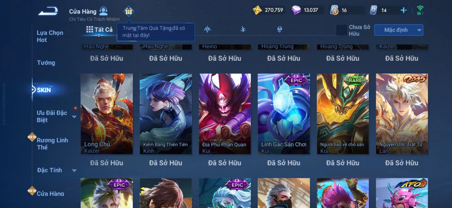Screen dimensions: 452x208
Task: Open the Lính Gác Sân Chơi Kui skin
Action: pyautogui.click(x=284, y=114)
